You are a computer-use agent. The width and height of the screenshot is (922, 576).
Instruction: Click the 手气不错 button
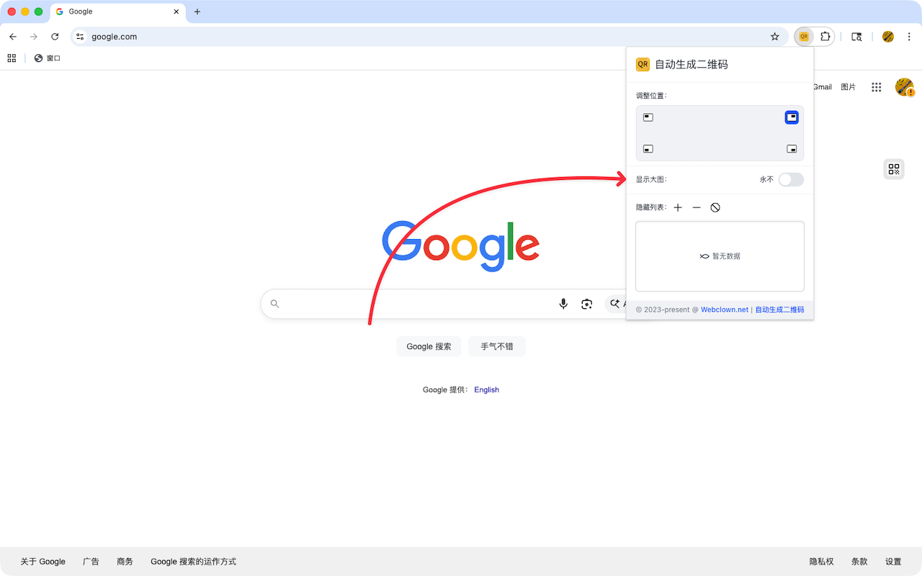point(497,346)
